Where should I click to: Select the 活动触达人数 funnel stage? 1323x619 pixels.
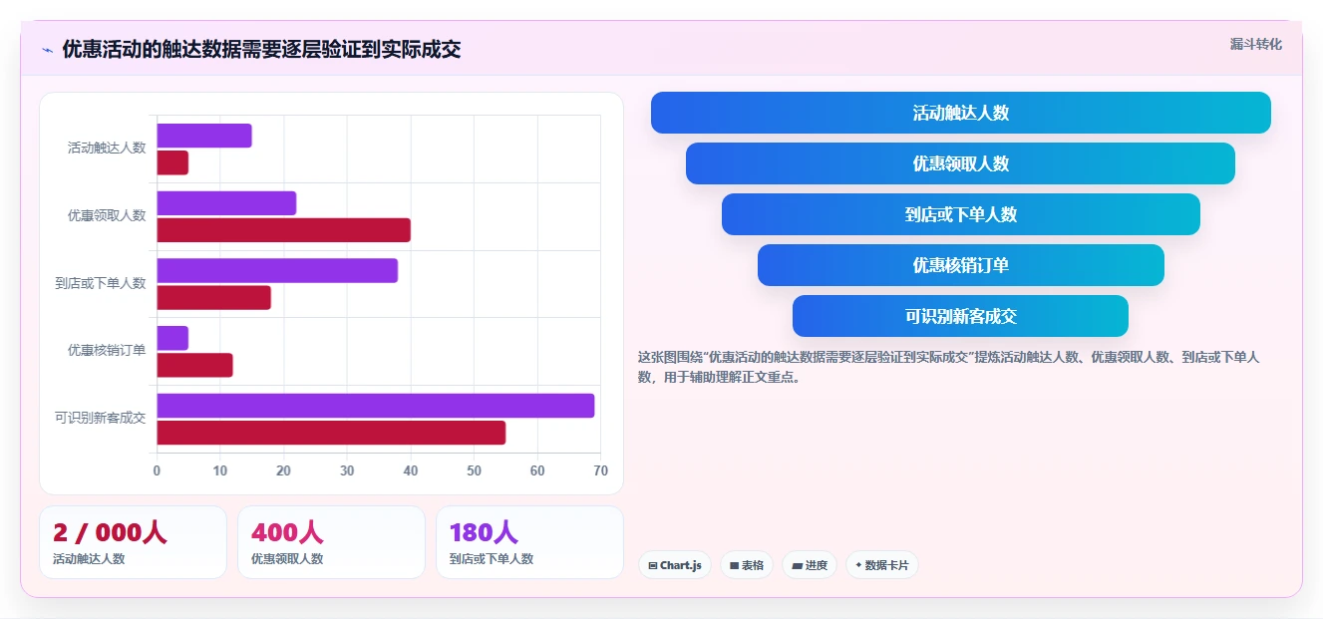click(x=961, y=113)
